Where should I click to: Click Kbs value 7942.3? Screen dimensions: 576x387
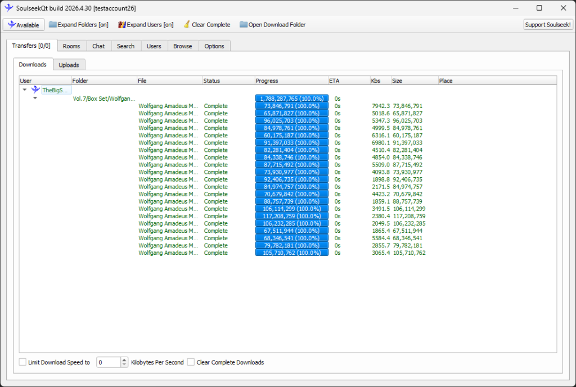click(381, 106)
